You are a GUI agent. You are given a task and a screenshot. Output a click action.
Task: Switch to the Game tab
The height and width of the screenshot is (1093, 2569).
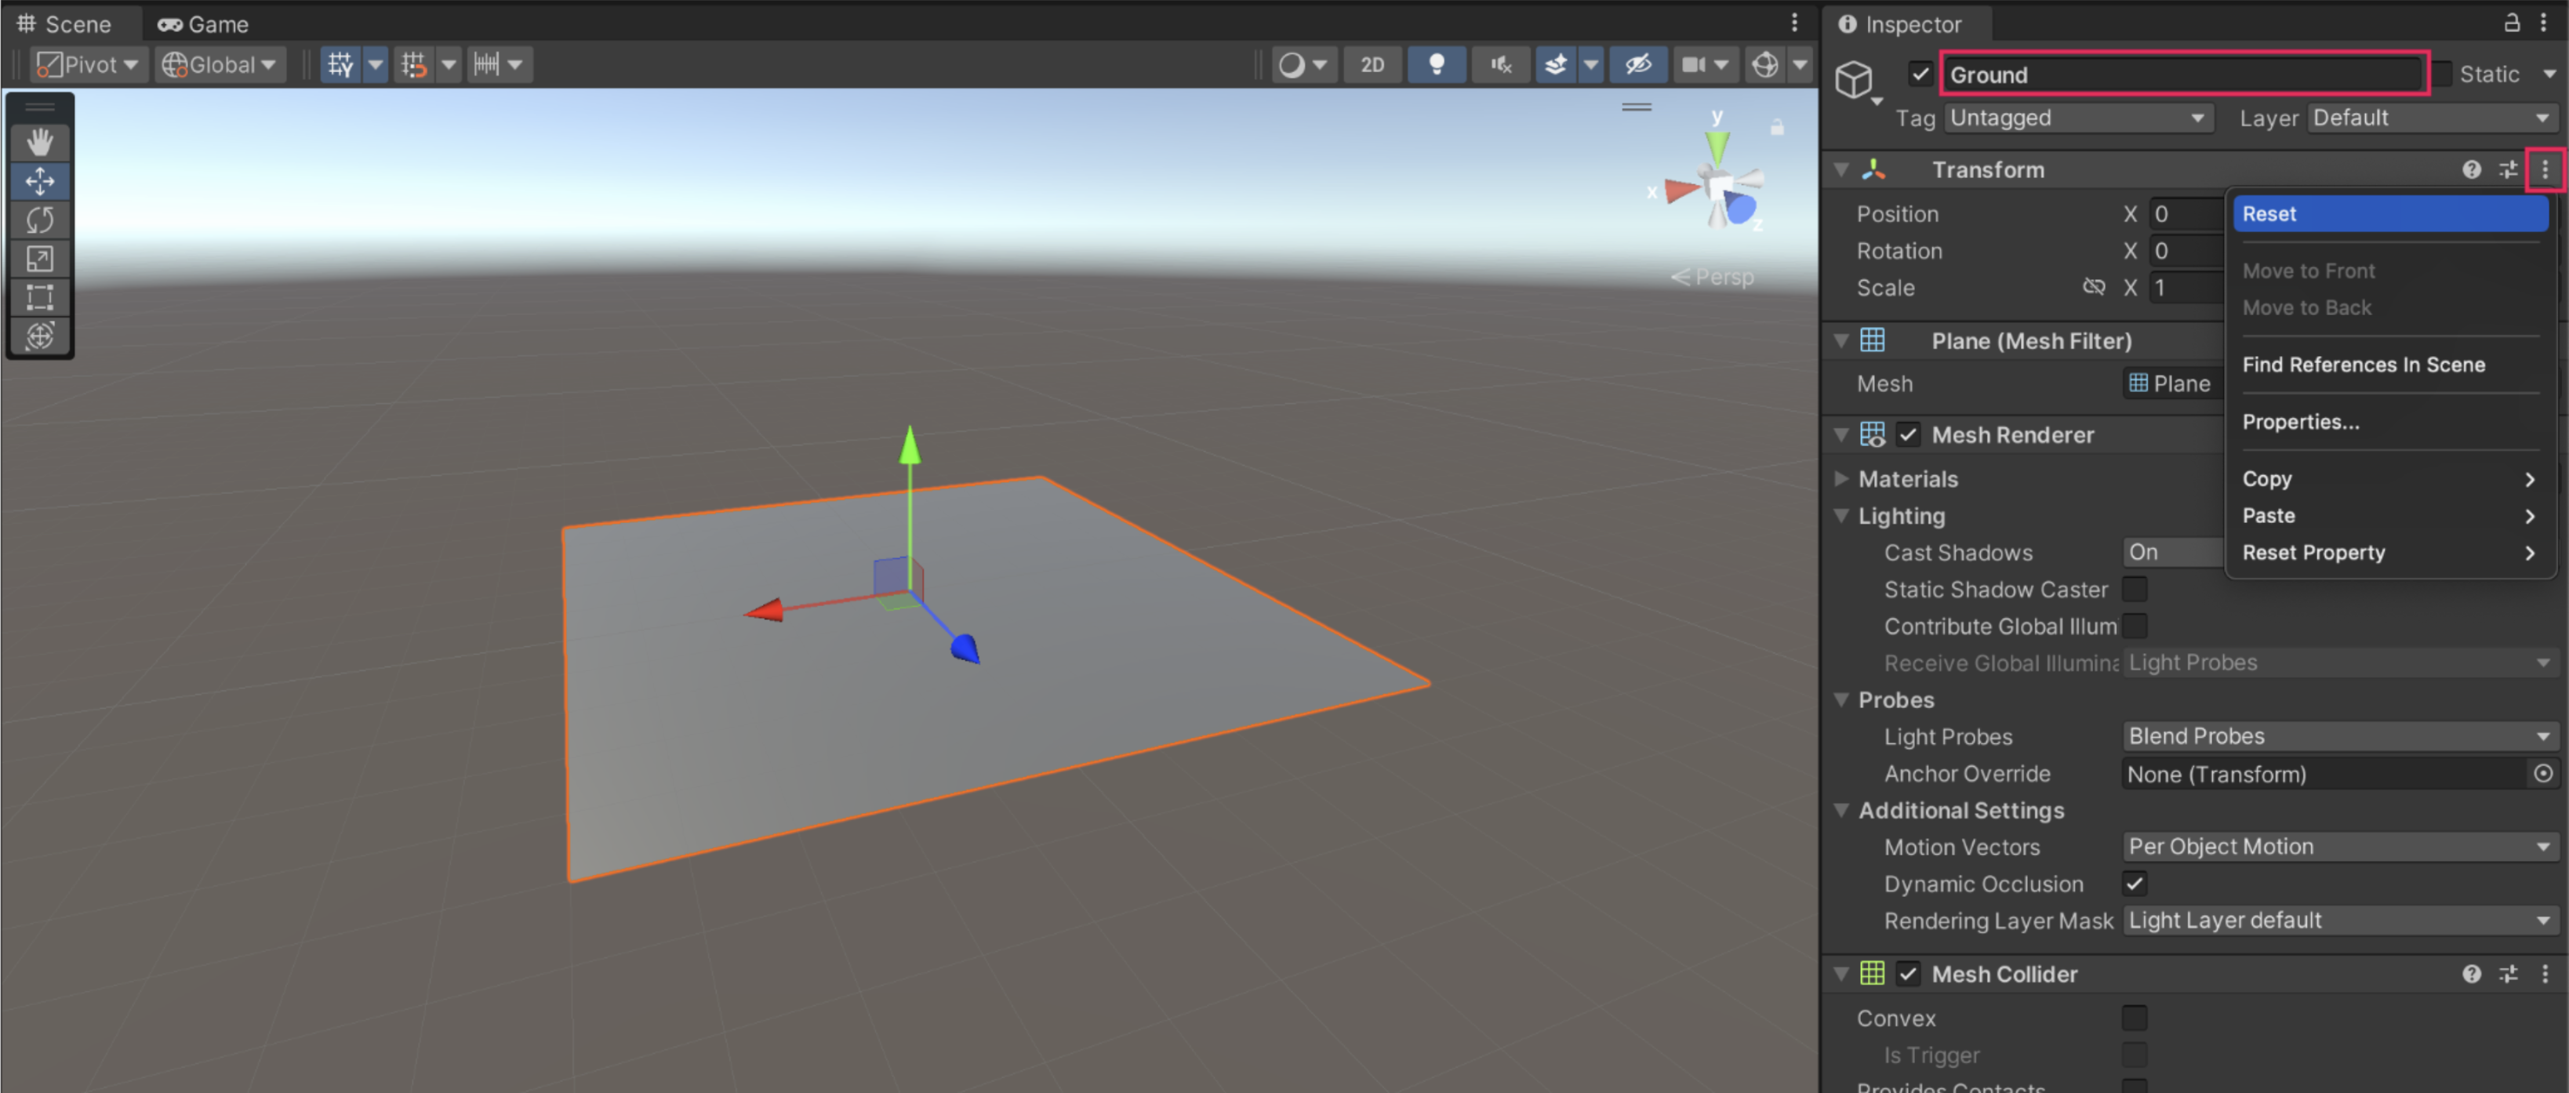coord(203,24)
